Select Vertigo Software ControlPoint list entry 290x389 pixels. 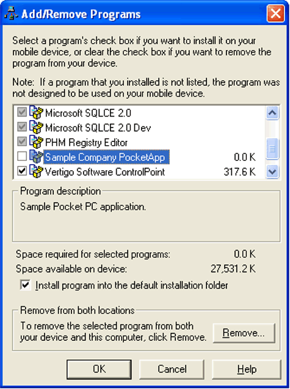point(104,172)
